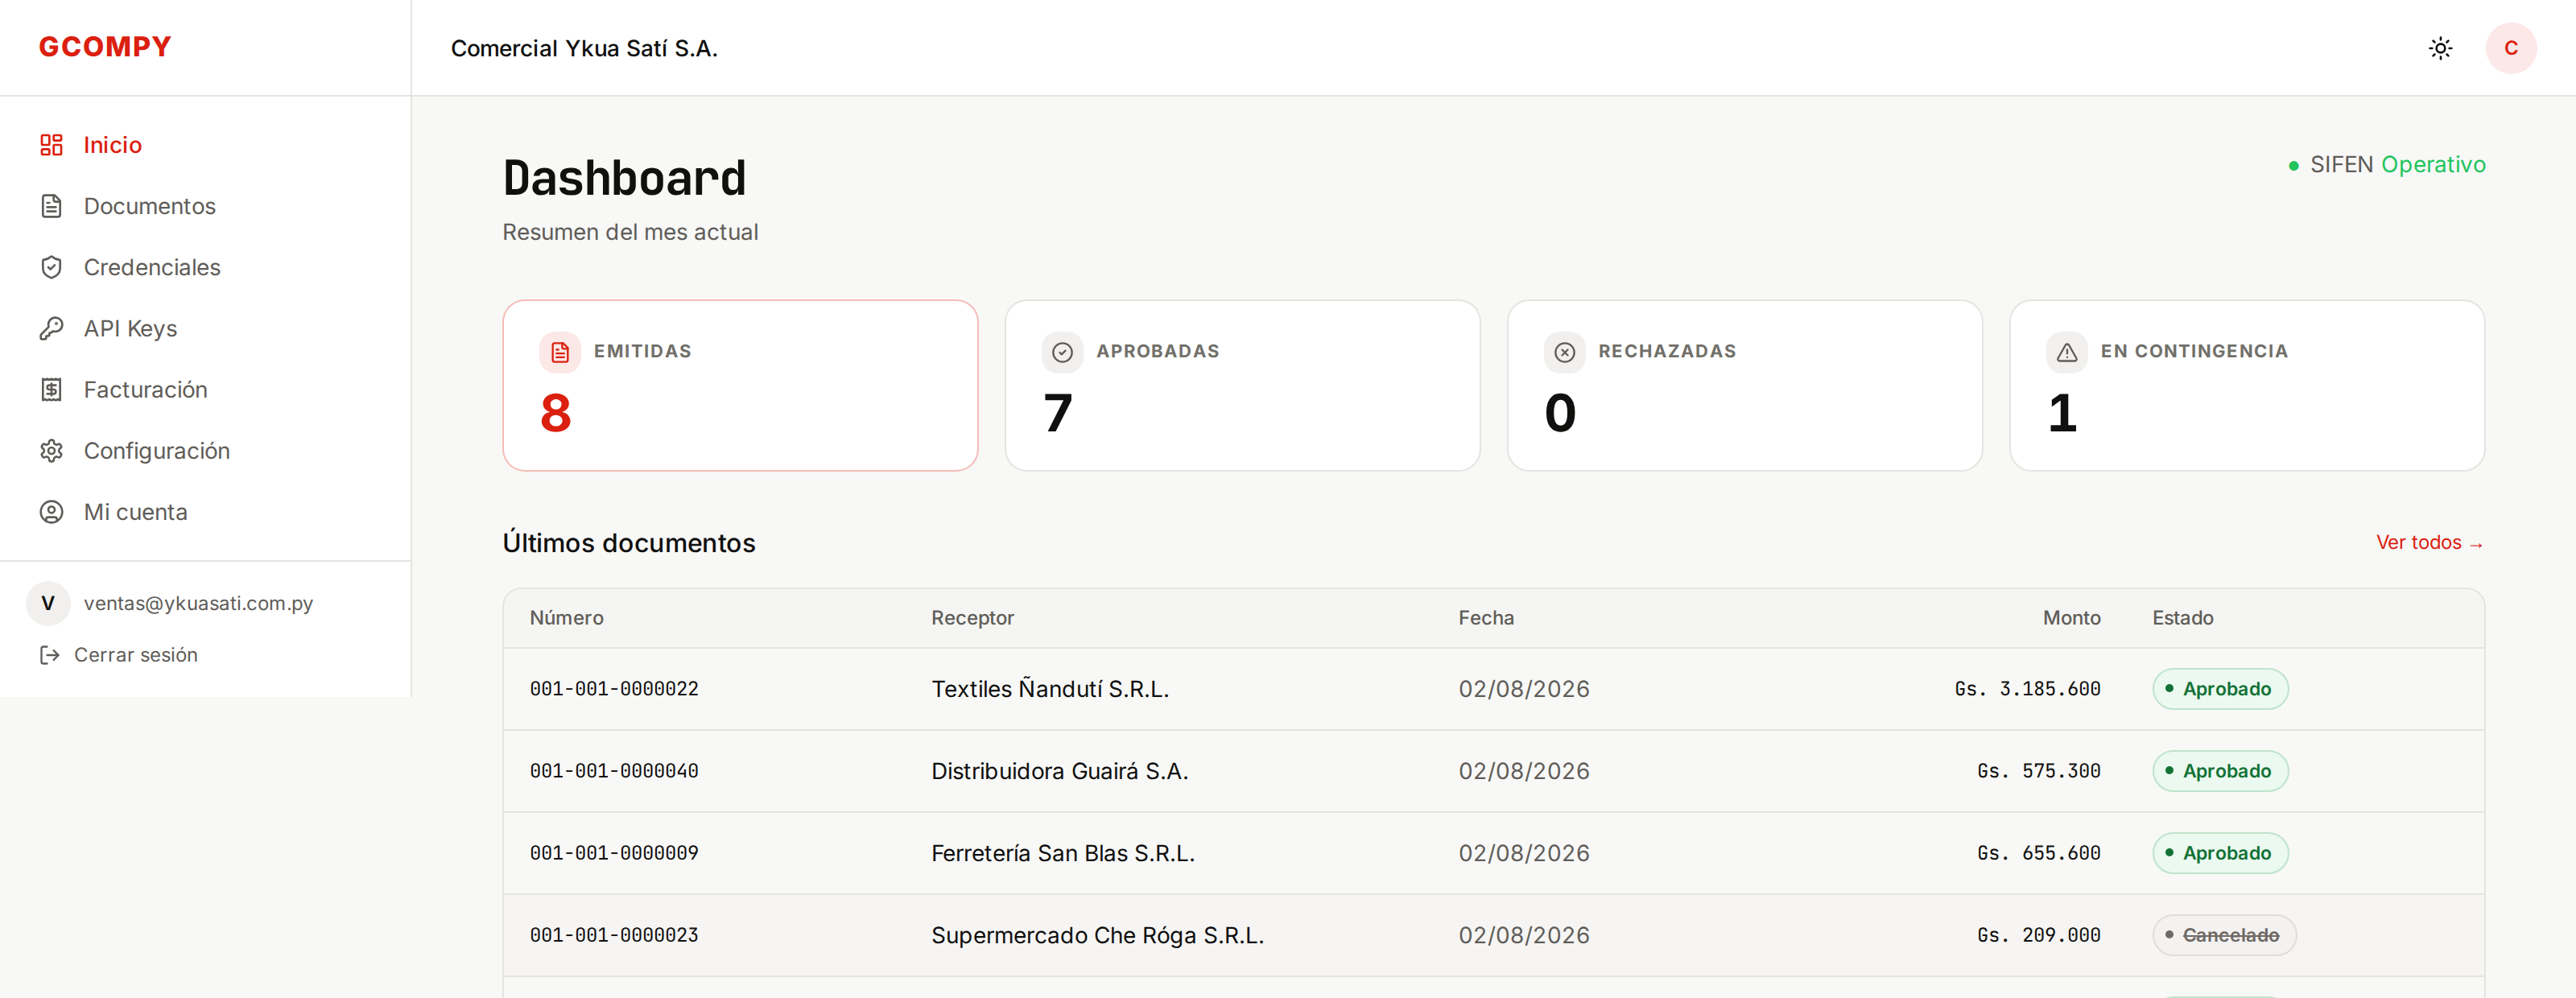Click the Mi cuenta user icon

[51, 511]
